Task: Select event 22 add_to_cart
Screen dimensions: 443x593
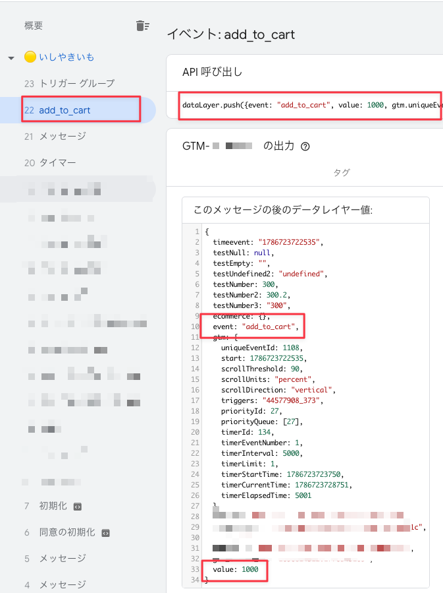Action: tap(78, 110)
